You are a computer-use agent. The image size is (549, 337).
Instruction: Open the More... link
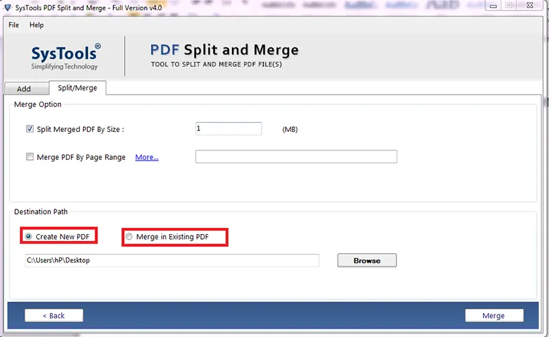coord(147,157)
